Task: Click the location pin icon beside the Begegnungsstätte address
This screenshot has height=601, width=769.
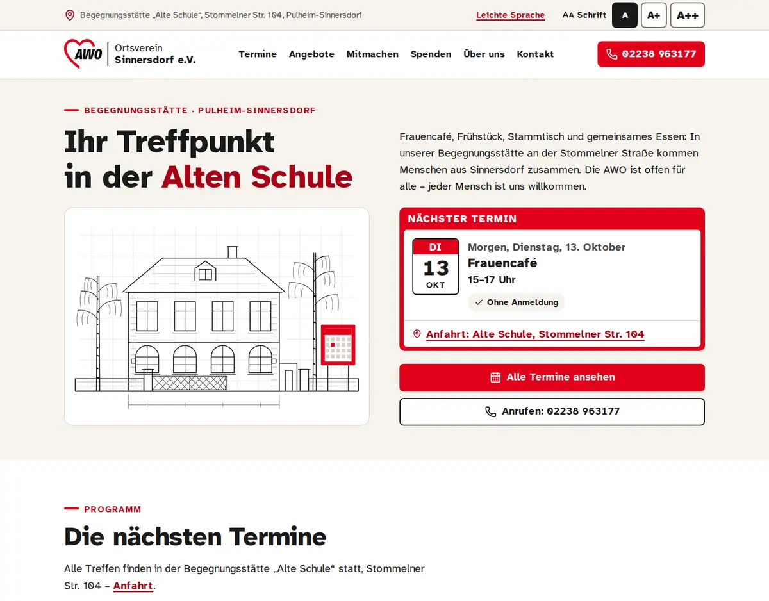Action: coord(70,15)
